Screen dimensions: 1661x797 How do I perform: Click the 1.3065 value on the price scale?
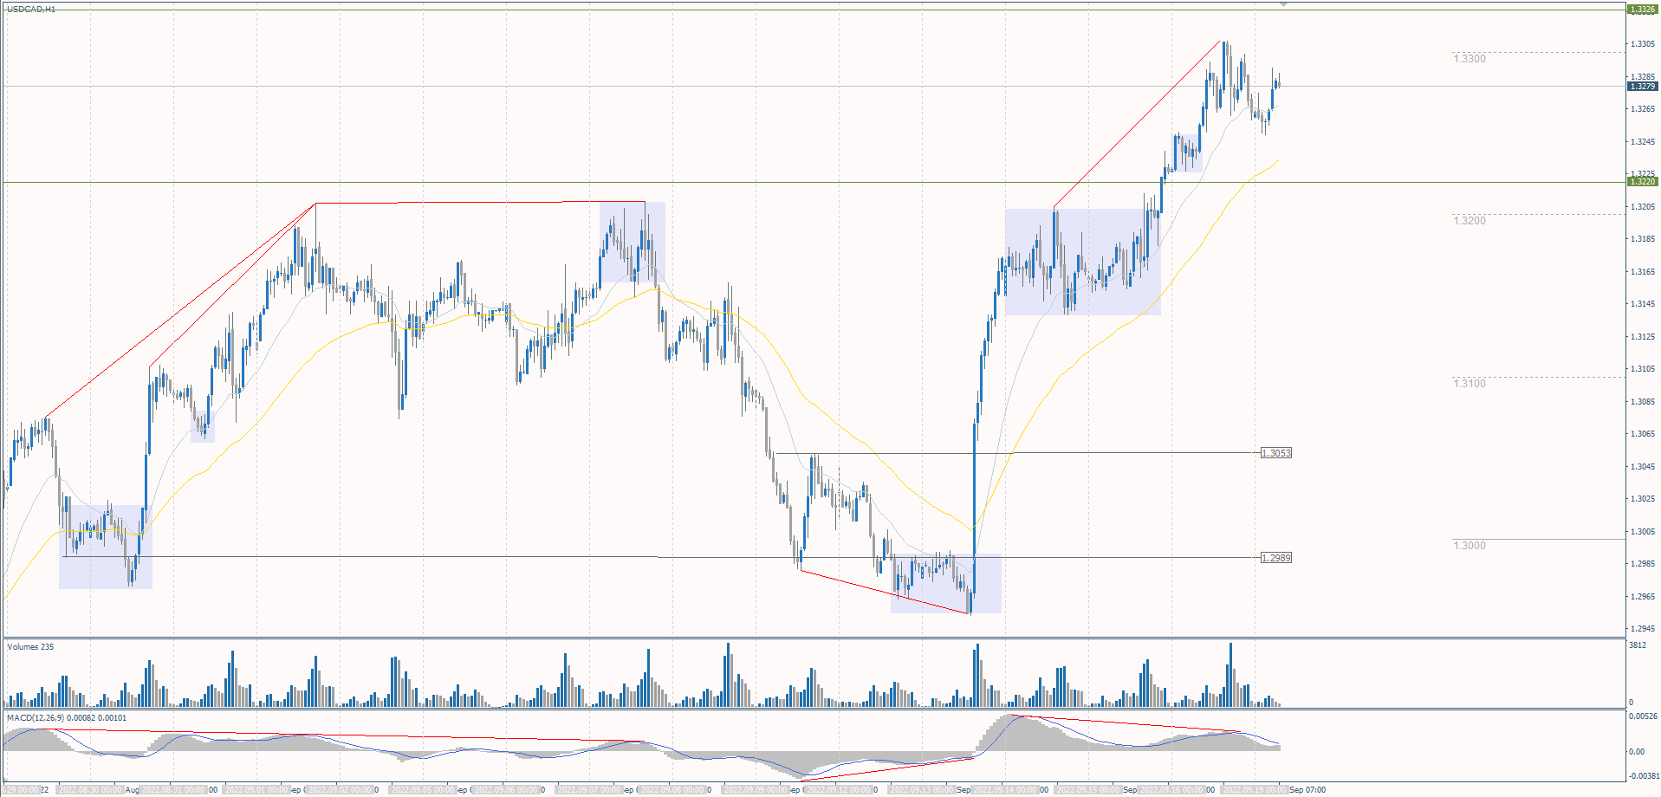(x=1642, y=434)
